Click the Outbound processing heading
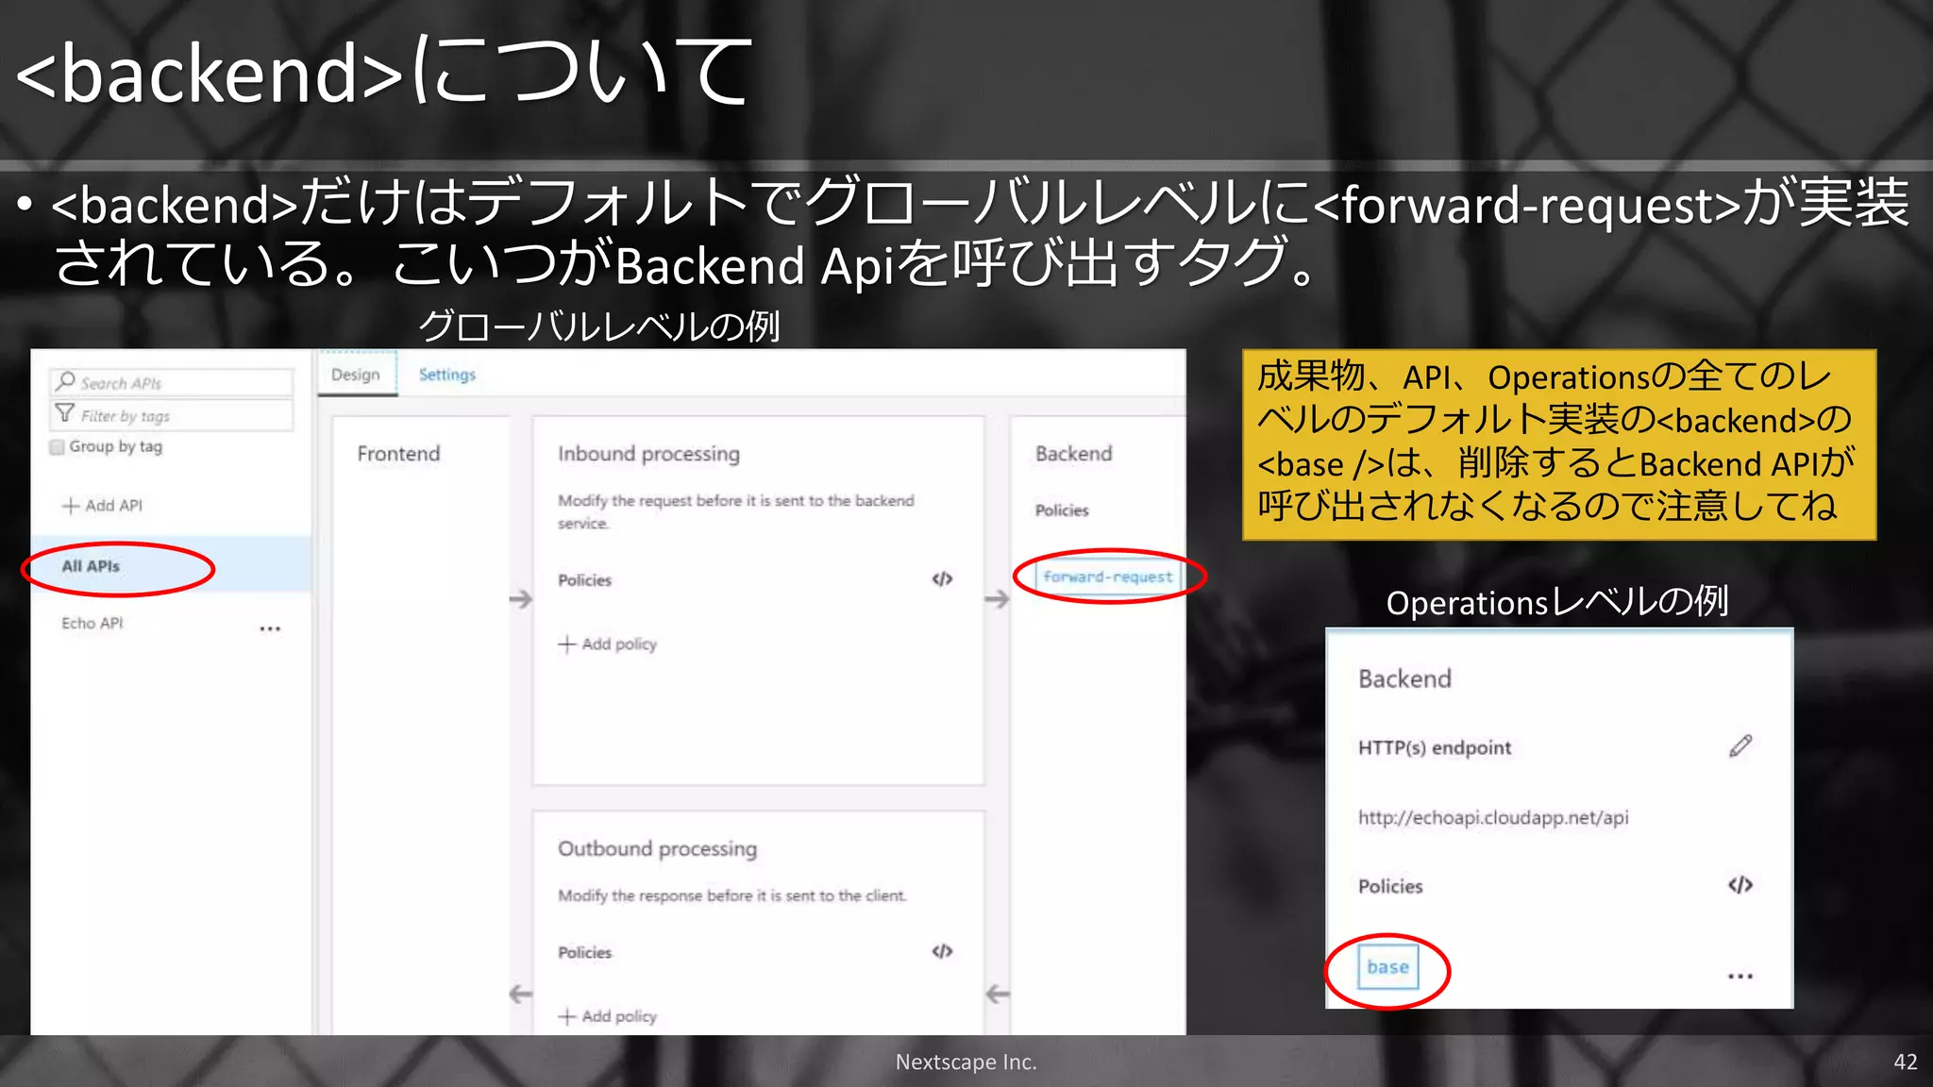 [657, 848]
